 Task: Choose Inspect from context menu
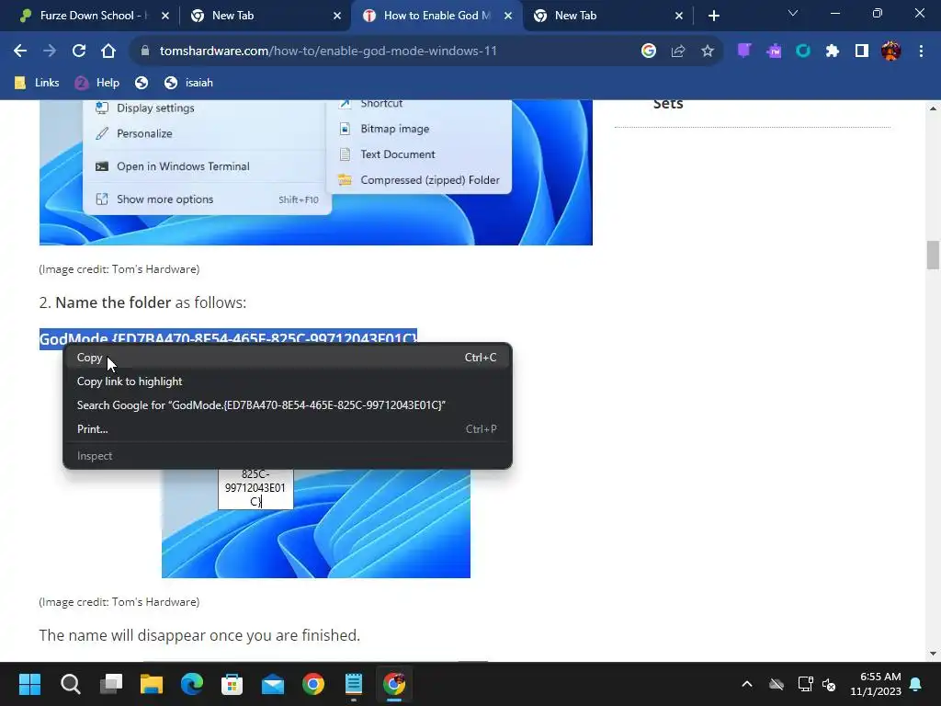[x=287, y=456]
